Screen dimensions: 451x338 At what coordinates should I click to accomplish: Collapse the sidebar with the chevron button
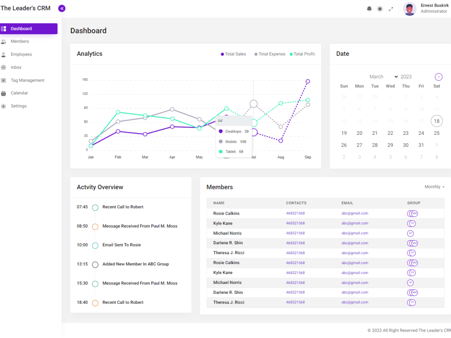click(62, 8)
